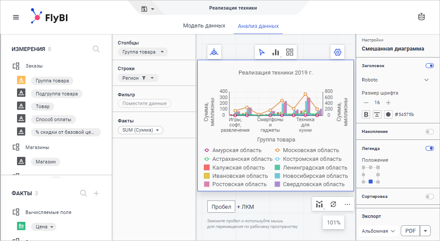The image size is (440, 241).
Task: Open the SUM (Сумма) fact dropdown
Action: (x=140, y=130)
